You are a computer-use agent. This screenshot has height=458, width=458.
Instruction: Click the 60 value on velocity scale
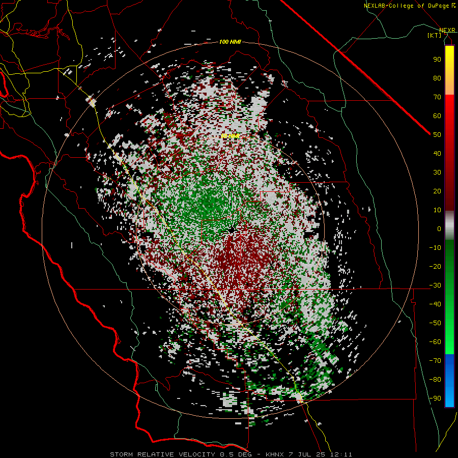coord(437,116)
